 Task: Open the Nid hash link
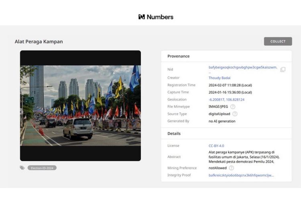242,68
